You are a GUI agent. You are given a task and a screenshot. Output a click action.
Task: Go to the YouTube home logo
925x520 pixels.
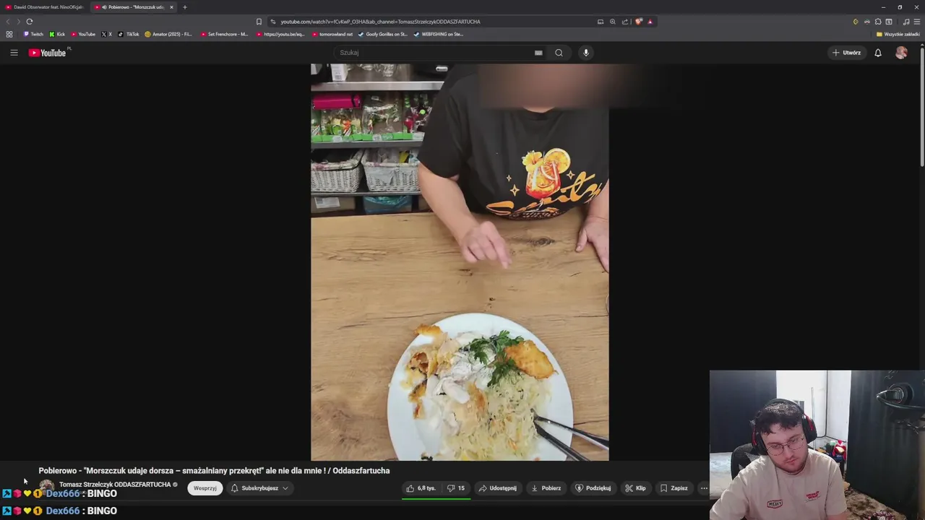(x=47, y=53)
